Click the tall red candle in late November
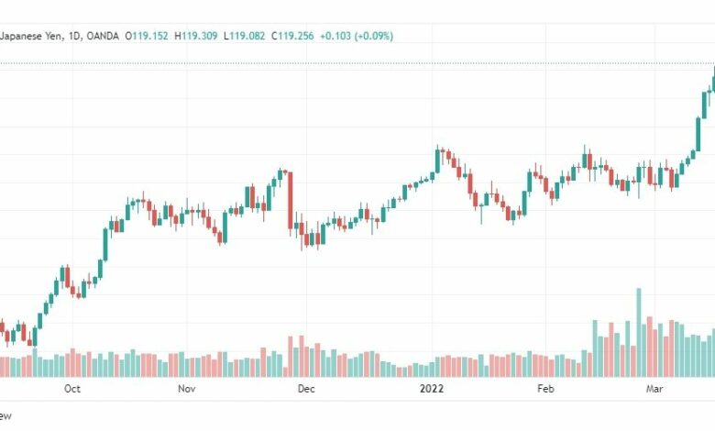Viewport: 715px width, 431px height. coord(290,201)
